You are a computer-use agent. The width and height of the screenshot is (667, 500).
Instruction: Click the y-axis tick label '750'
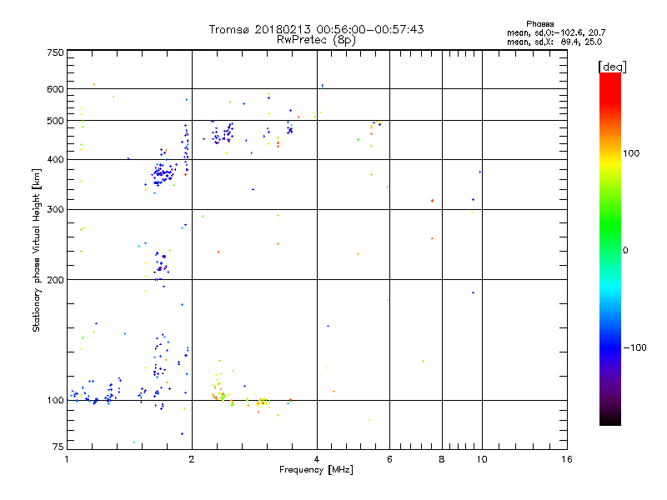55,52
